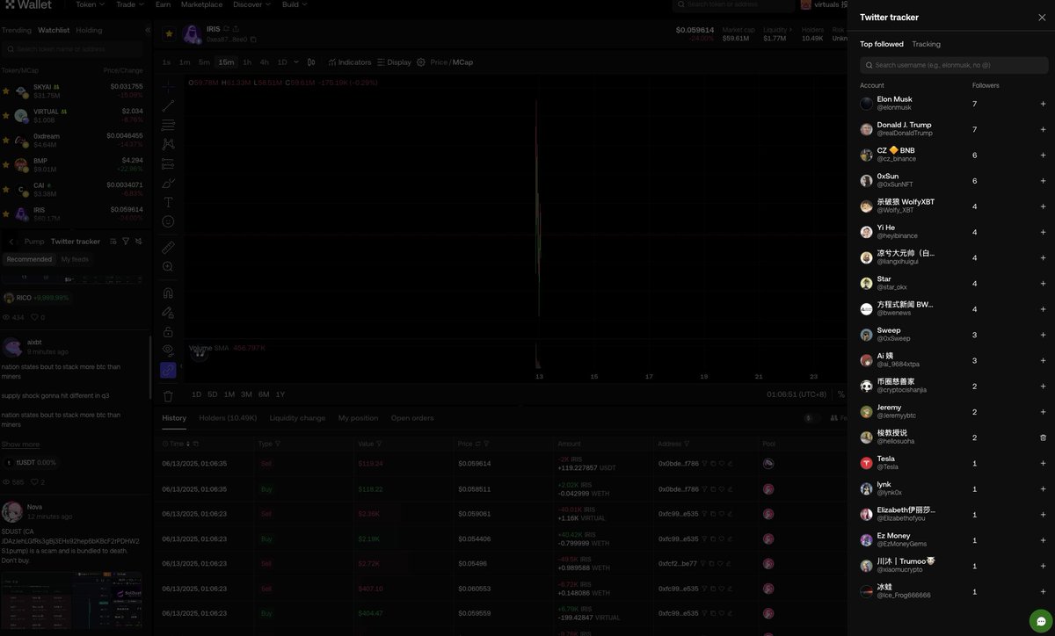
Task: Select the 4h chart interval
Action: [264, 62]
